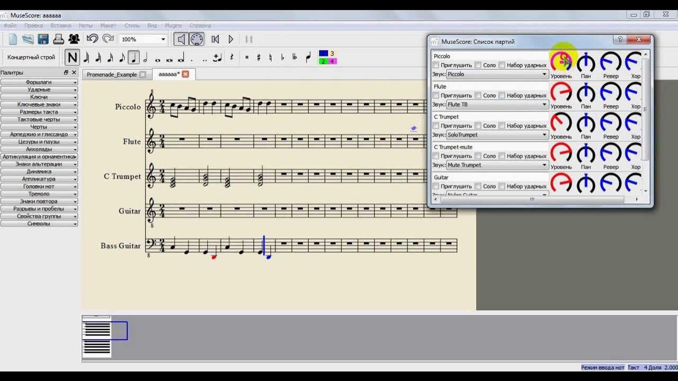
Task: Mute the C Trumpet-mute part
Action: (436, 156)
